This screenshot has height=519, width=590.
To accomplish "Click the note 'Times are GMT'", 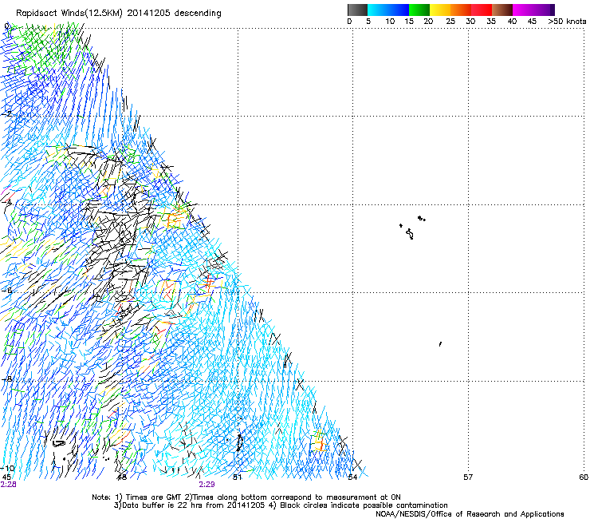I will 154,497.
